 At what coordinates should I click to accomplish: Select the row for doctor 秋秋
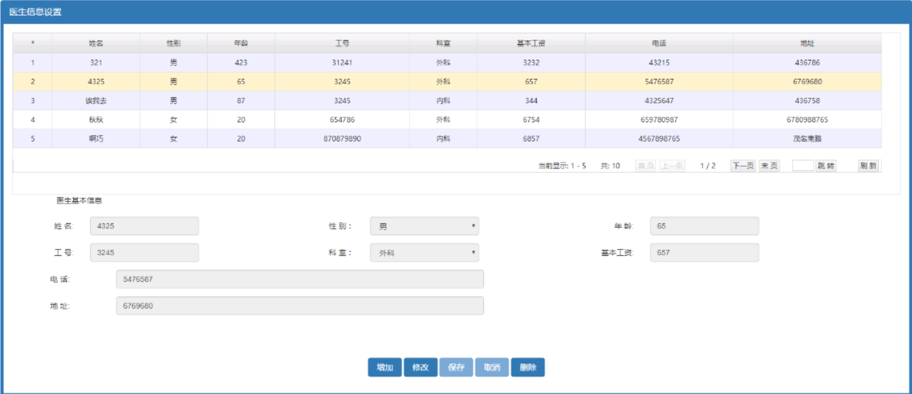[x=245, y=119]
